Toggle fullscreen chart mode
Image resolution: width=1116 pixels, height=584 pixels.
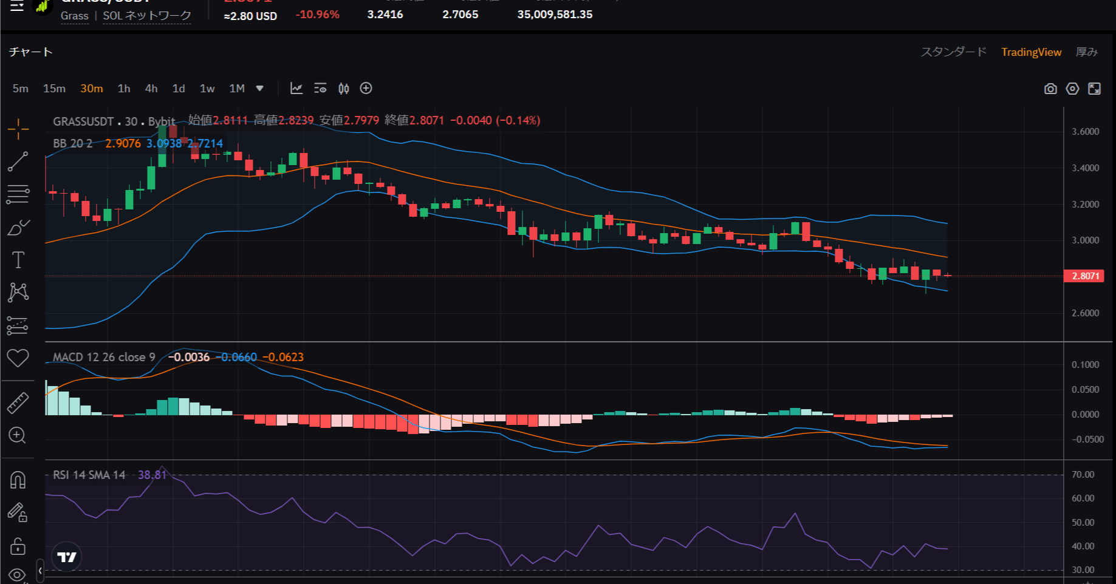click(x=1095, y=89)
